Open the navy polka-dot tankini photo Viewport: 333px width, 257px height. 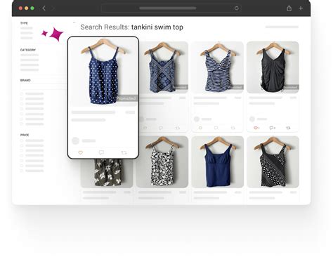tap(103, 72)
